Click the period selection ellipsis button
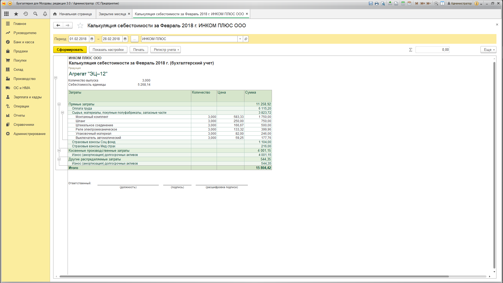Screen dimensions: 503x283 point(134,39)
